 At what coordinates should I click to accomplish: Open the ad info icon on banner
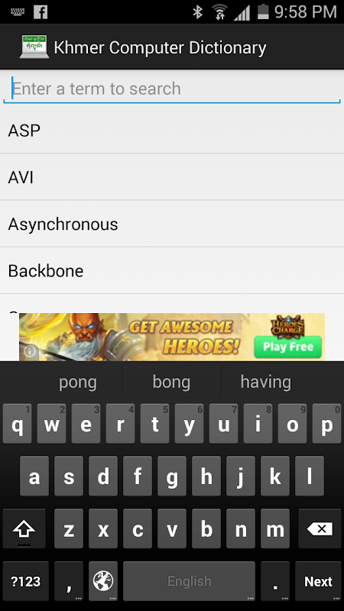click(x=30, y=351)
